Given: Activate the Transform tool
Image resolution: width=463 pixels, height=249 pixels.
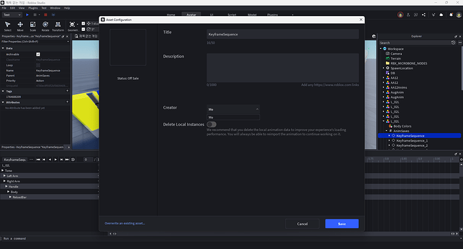Looking at the screenshot, I should [x=58, y=26].
